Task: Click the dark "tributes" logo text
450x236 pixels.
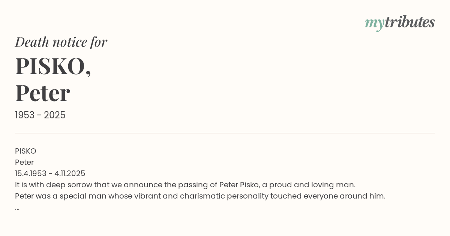Action: (x=409, y=22)
